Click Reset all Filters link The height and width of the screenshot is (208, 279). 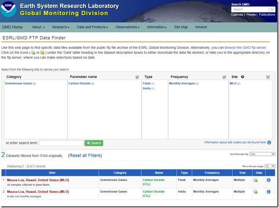85,156
